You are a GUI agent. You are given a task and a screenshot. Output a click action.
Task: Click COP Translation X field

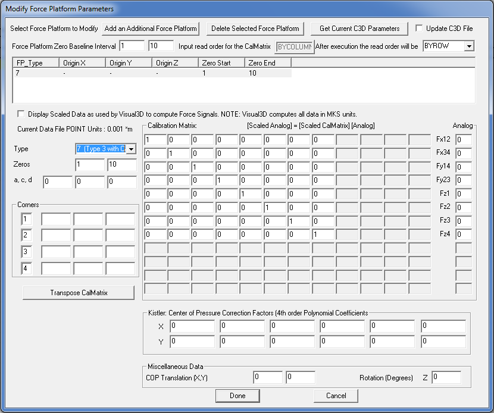tap(268, 377)
